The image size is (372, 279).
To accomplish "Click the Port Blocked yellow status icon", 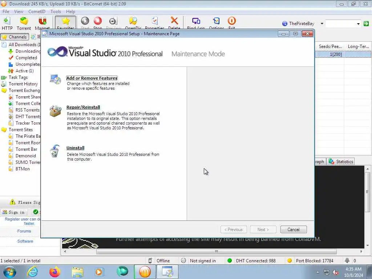I will pos(290,260).
